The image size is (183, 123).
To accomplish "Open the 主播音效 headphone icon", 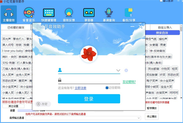I will [9, 14].
